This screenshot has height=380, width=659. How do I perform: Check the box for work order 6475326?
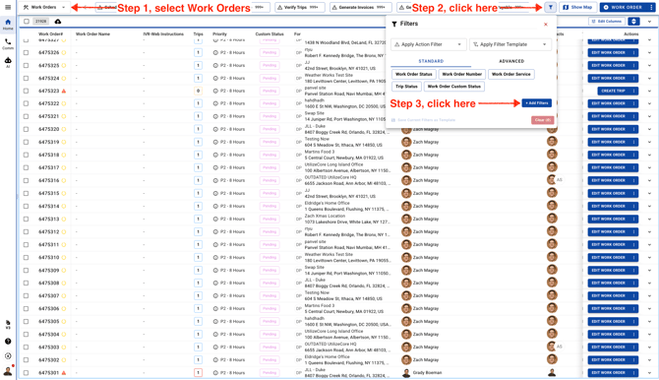(x=26, y=52)
